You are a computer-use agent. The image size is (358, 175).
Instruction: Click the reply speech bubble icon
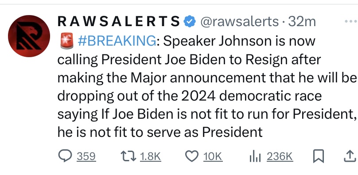65,156
